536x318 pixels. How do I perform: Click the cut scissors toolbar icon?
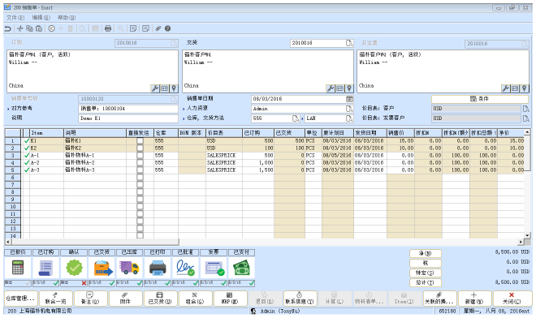coord(20,28)
